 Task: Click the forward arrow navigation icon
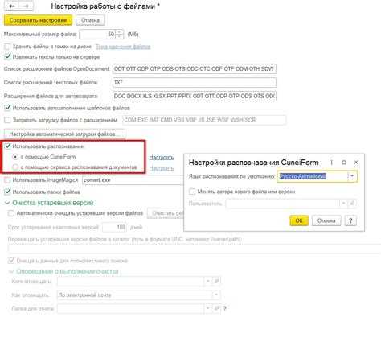click(26, 6)
